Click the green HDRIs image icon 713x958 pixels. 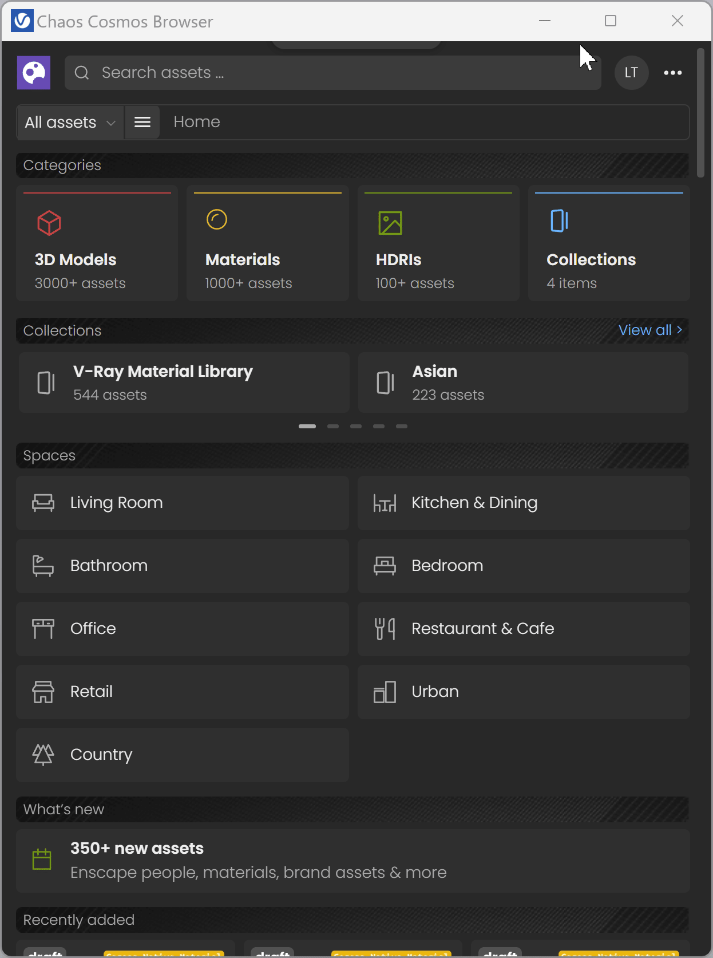point(390,223)
